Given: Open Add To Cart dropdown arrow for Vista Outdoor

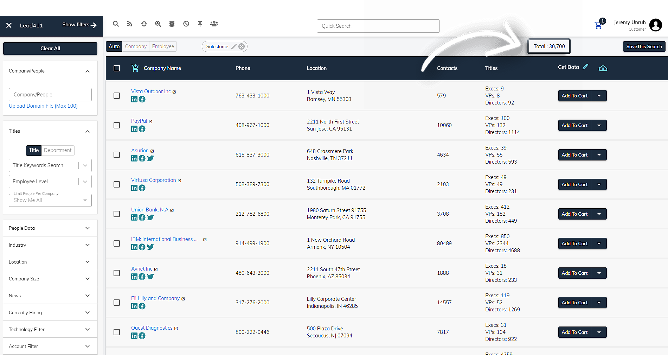Looking at the screenshot, I should pos(599,96).
